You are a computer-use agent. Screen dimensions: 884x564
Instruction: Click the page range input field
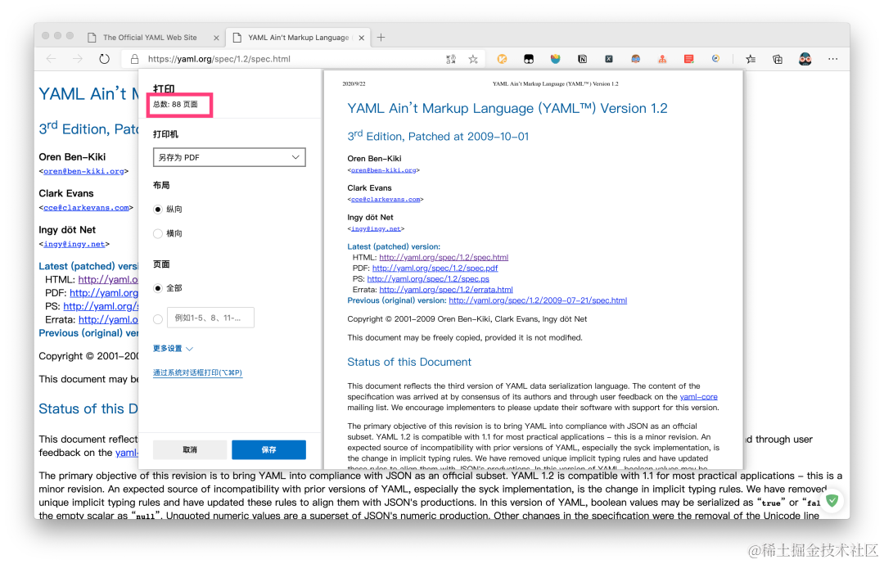tap(210, 318)
